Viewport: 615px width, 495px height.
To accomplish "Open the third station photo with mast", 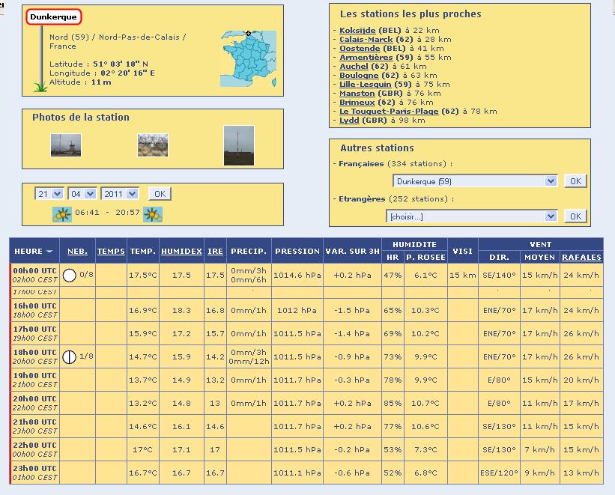I will (239, 145).
